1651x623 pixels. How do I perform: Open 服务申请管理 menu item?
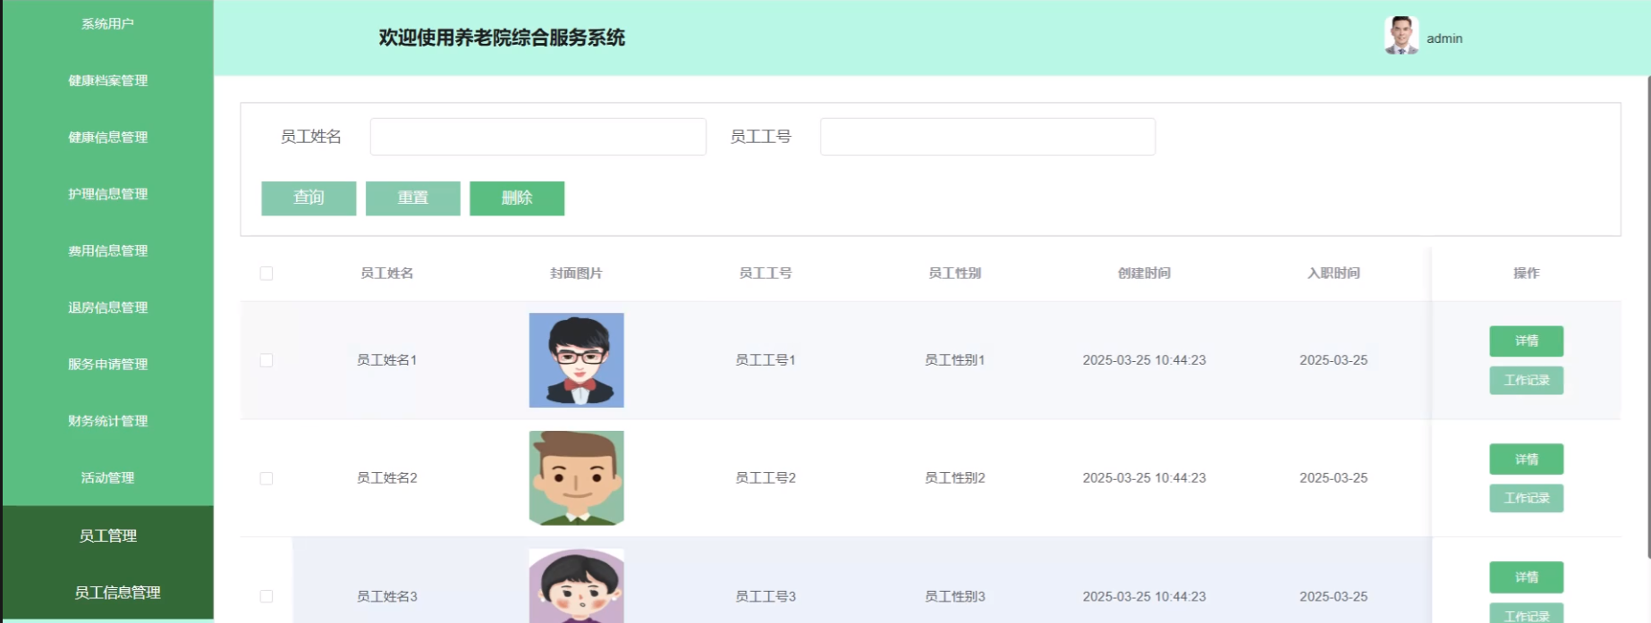click(x=107, y=364)
